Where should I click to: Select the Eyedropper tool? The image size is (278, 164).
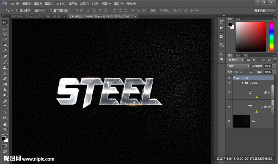[5, 50]
